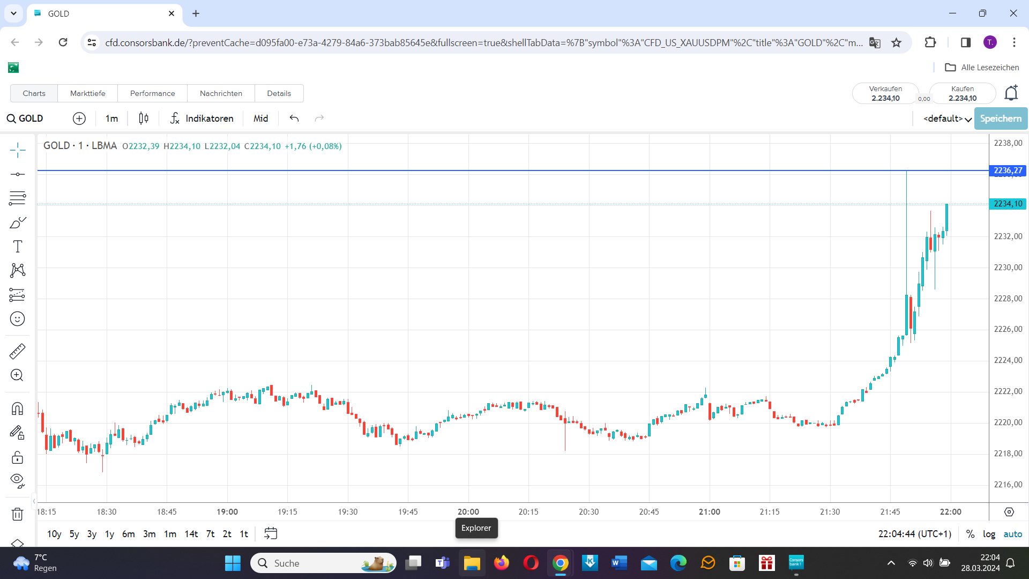Screen dimensions: 1029x579
Task: Open the 1m interval selector
Action: [111, 118]
